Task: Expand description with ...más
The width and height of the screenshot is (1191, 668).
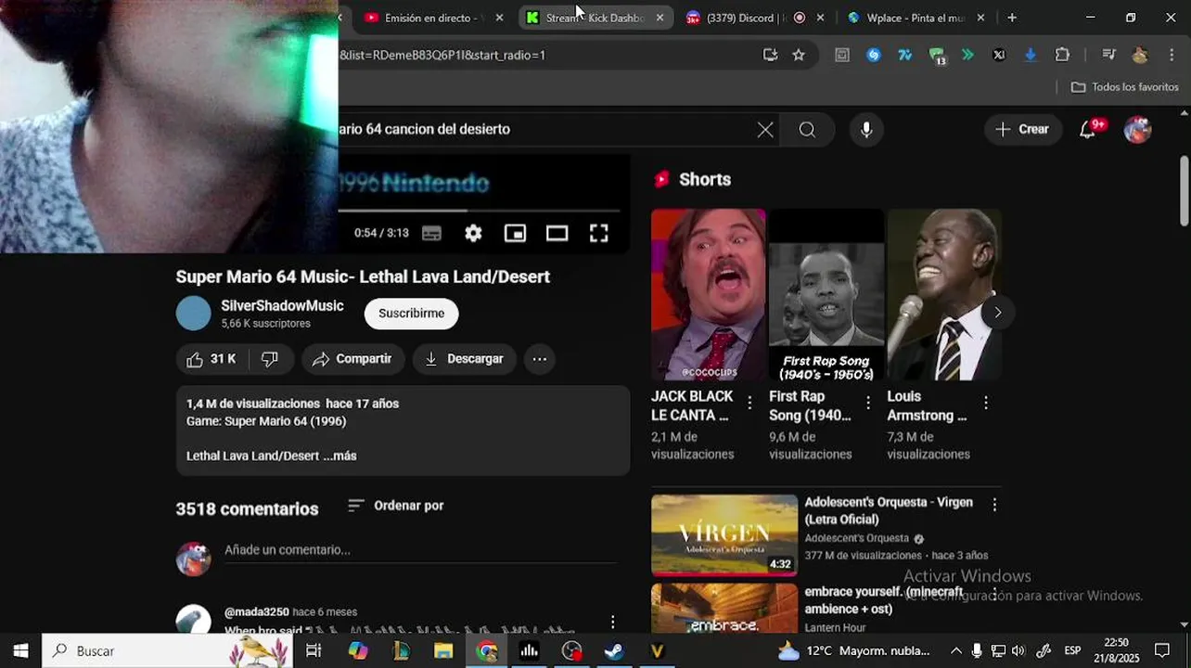Action: point(339,456)
